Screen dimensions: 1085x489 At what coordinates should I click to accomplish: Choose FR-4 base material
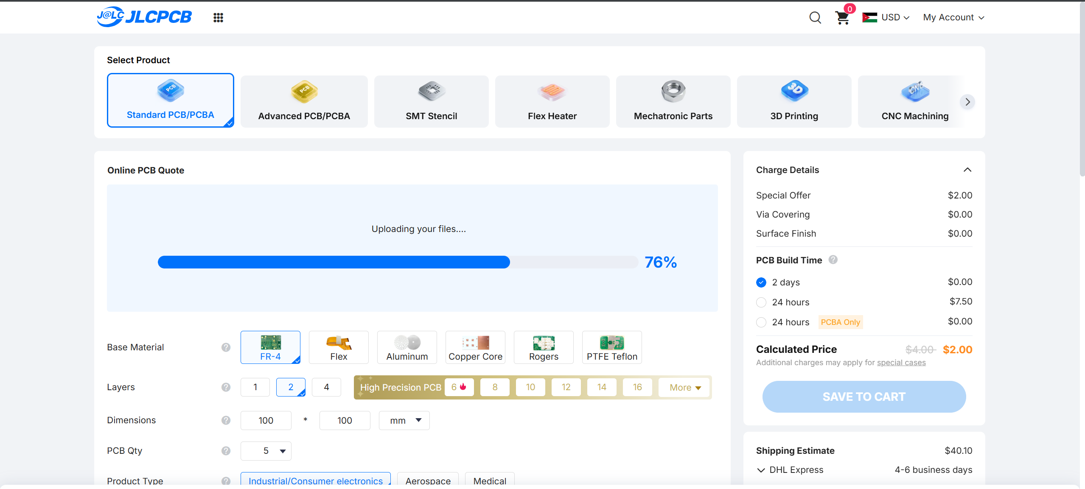coord(270,347)
